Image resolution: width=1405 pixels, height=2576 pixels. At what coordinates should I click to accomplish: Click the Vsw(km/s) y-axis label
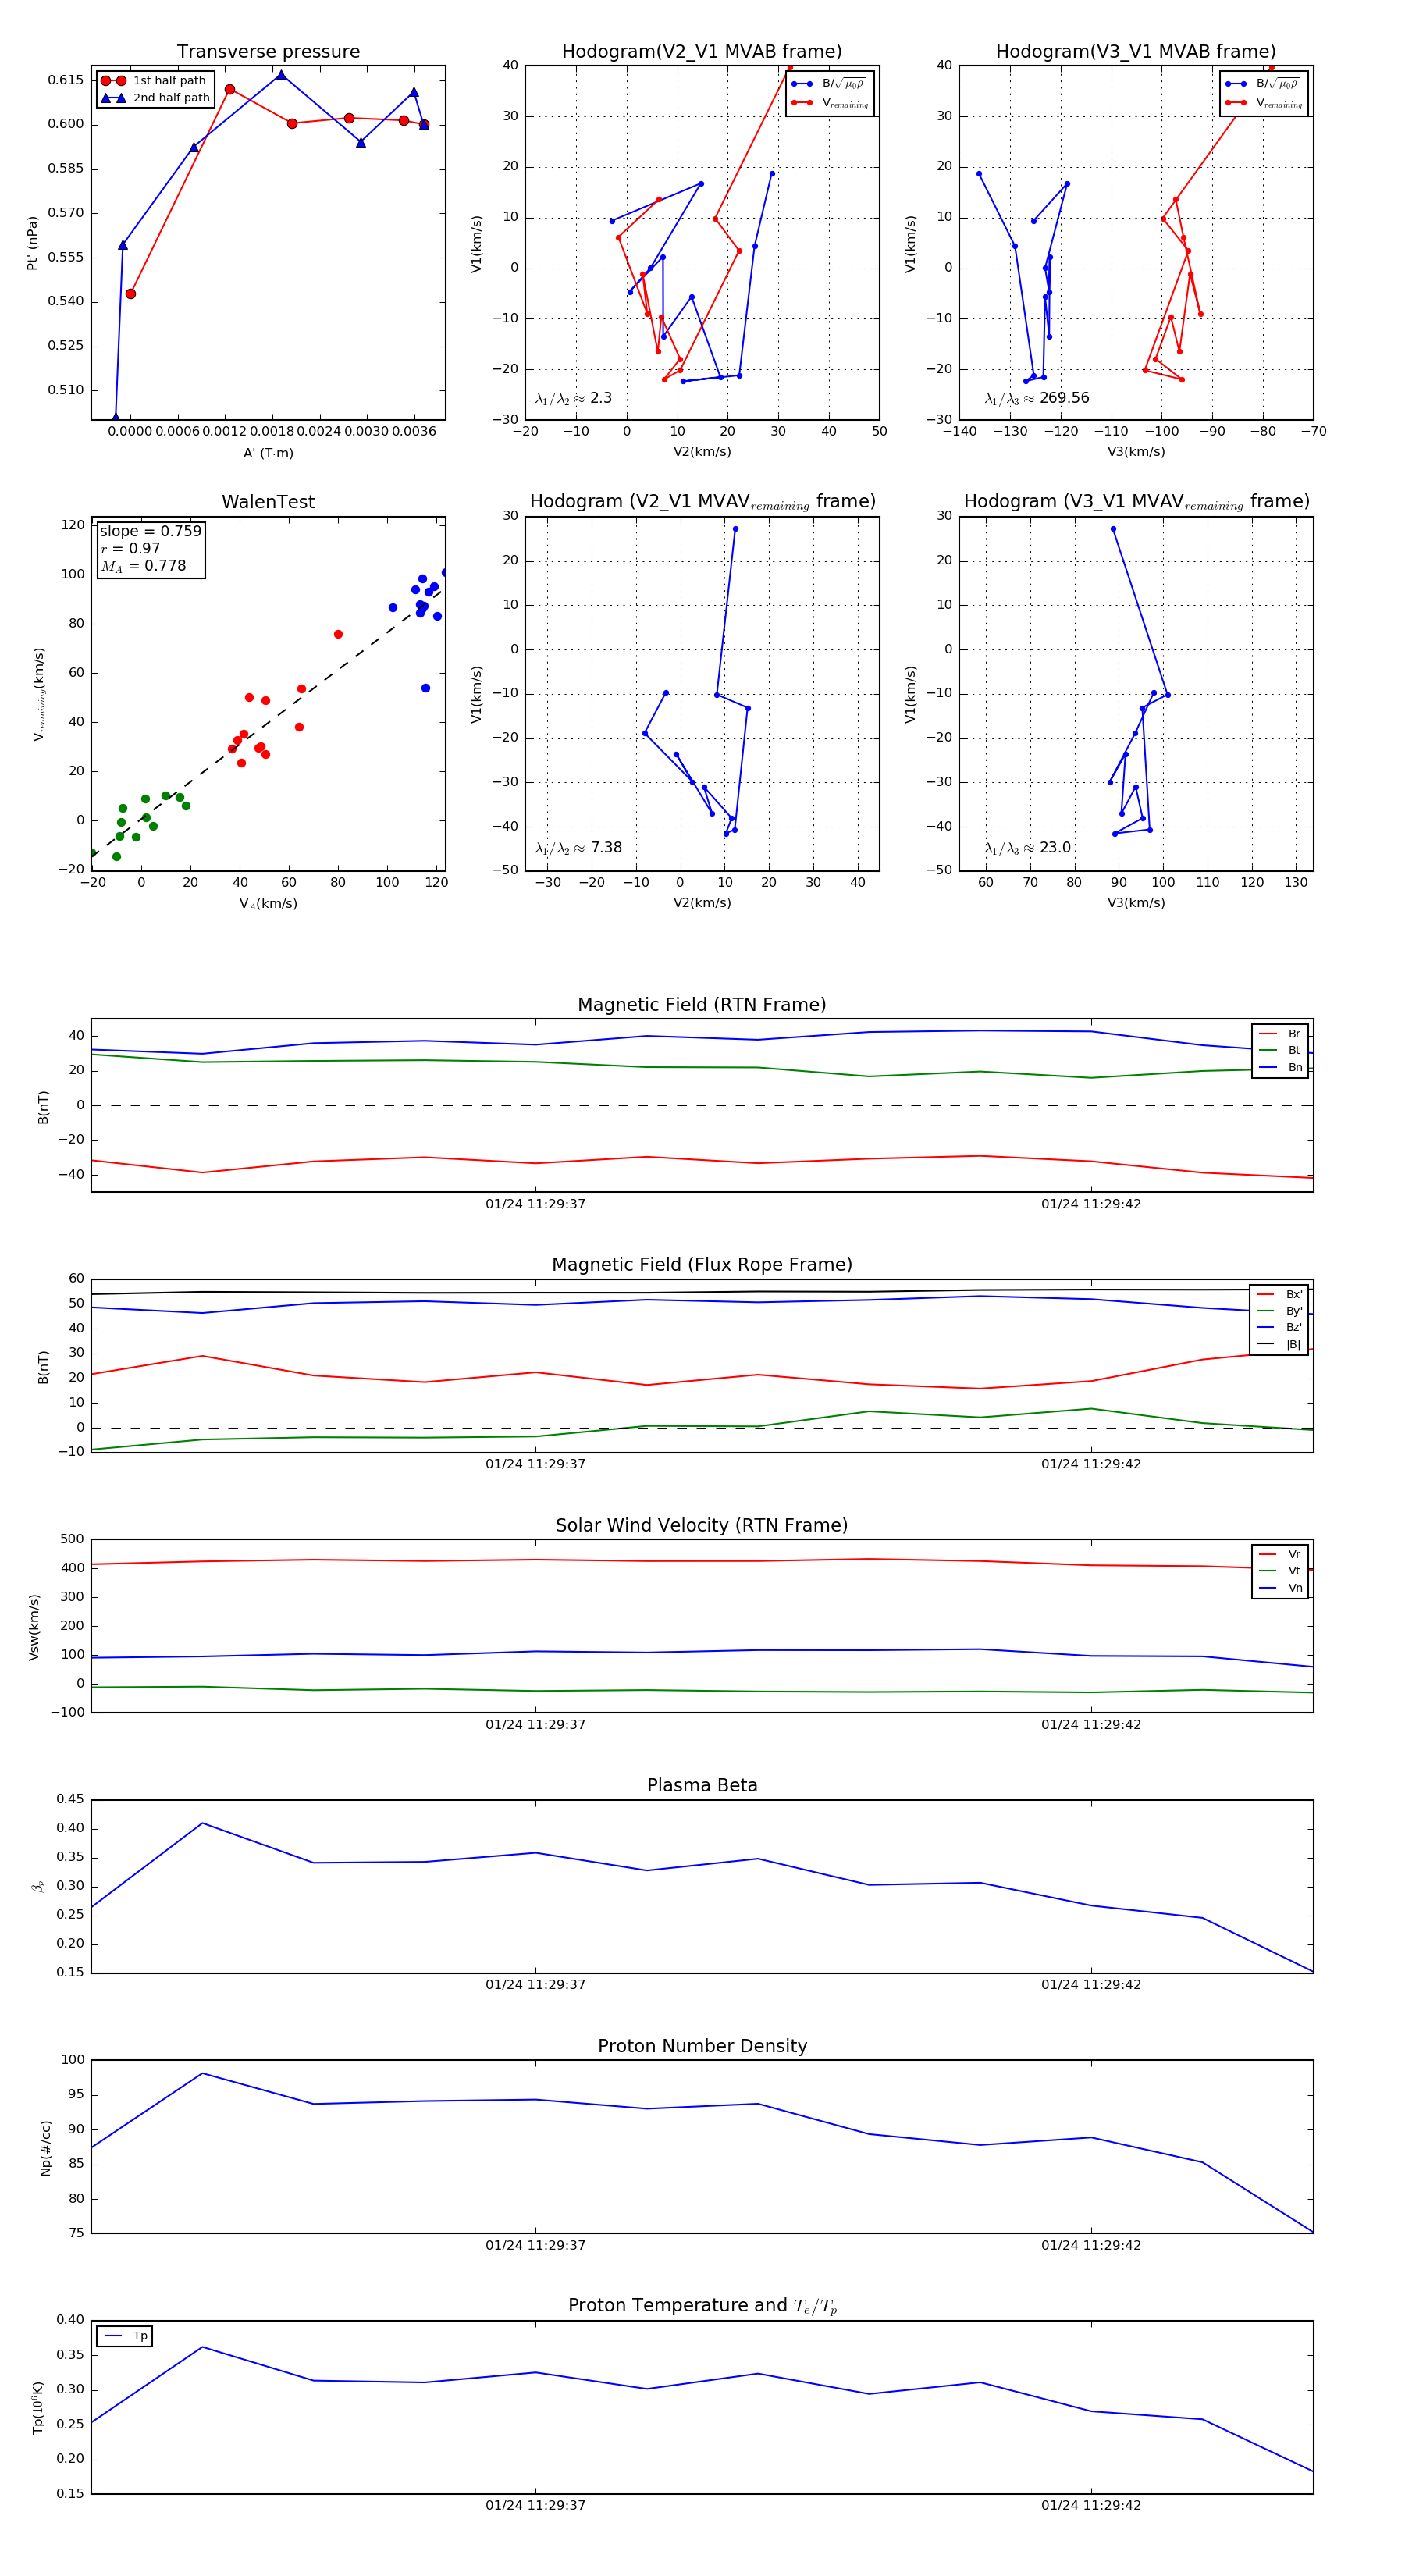point(34,1627)
